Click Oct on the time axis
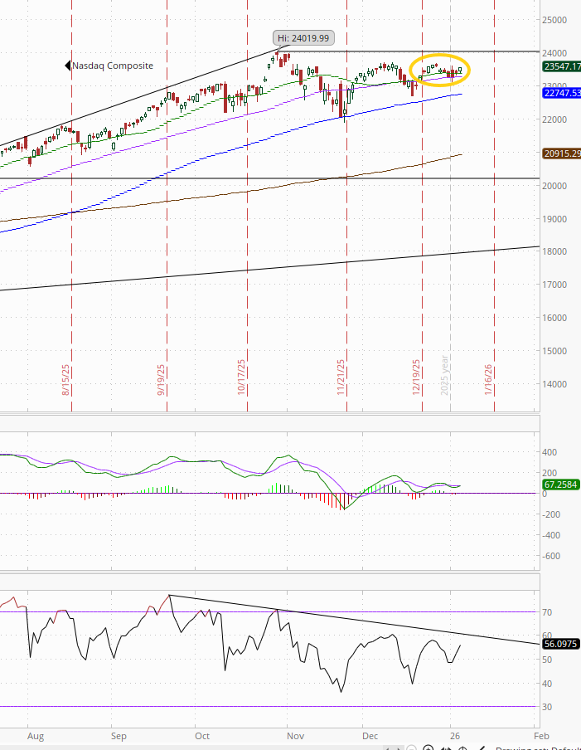 point(202,736)
